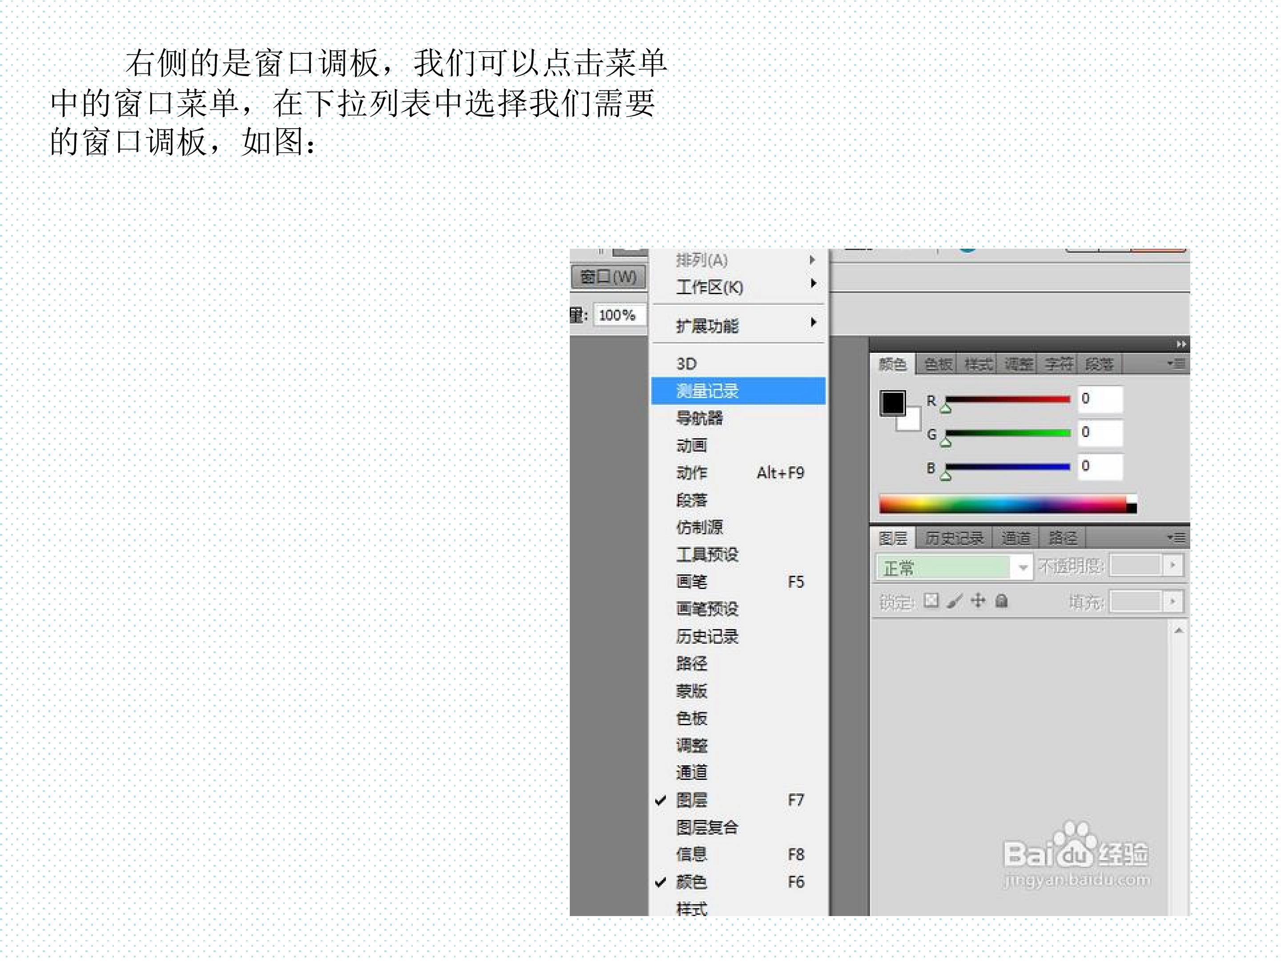Click the lock all padlock icon
Screen dimensions: 1281x961
coord(1001,601)
